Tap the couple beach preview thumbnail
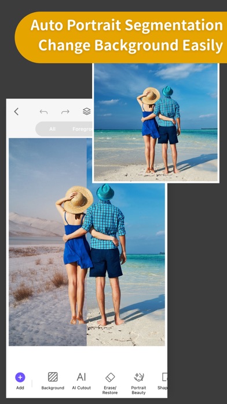Screen dimensions: 227x404 point(156,122)
